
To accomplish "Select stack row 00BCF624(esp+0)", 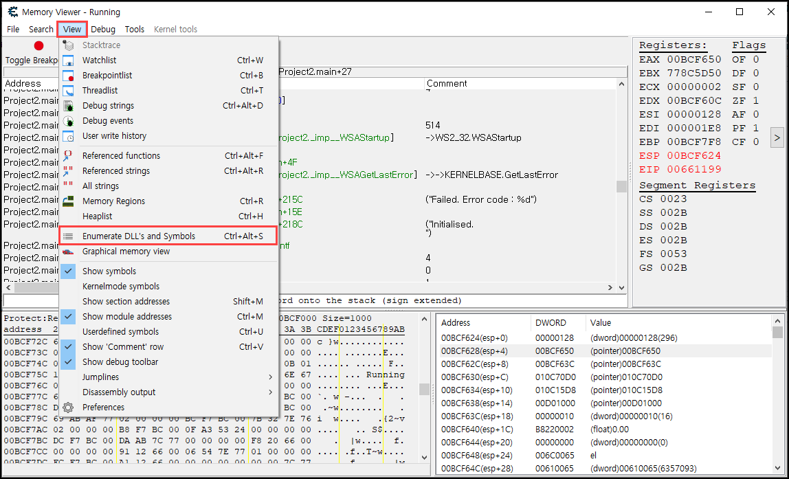I will 606,338.
